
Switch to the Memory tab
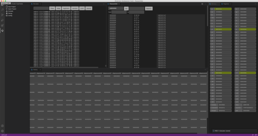[x=214, y=4]
